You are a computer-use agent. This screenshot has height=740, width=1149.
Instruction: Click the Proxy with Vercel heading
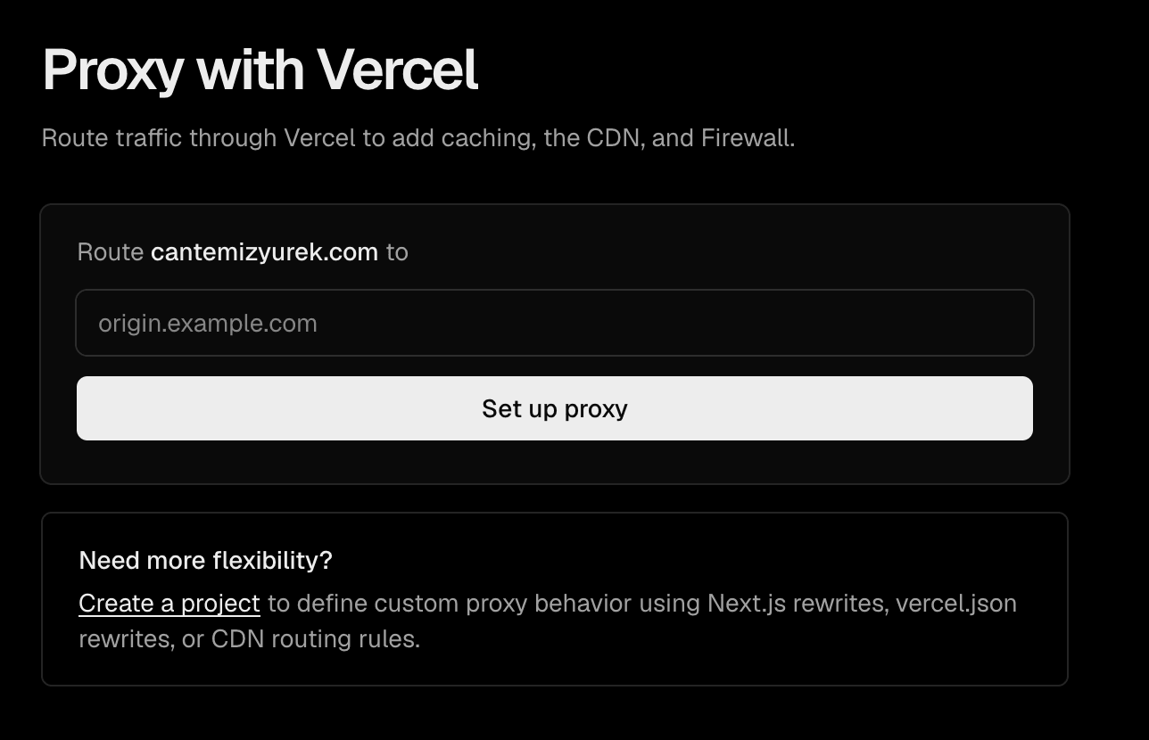pyautogui.click(x=260, y=70)
